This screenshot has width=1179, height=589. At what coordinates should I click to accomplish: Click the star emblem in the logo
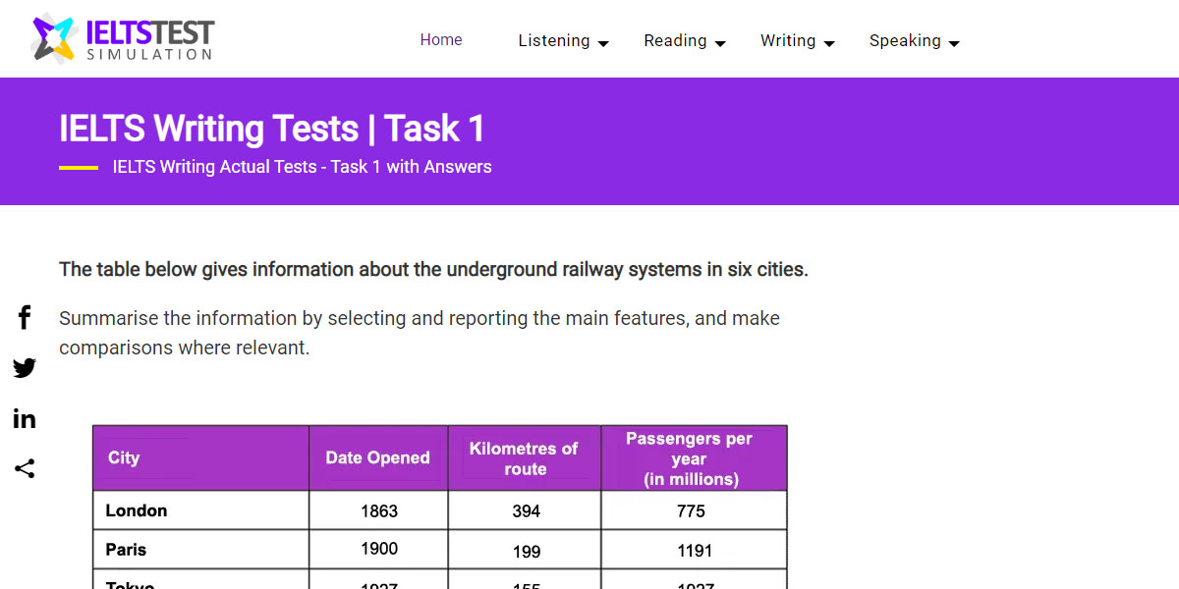tap(54, 37)
